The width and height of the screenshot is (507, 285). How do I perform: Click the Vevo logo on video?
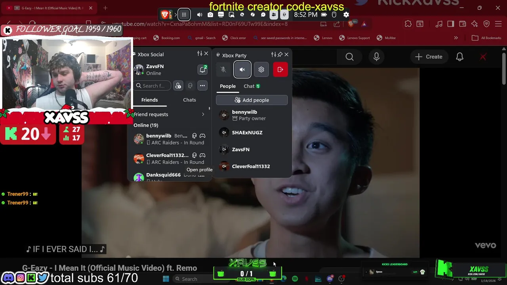[485, 245]
